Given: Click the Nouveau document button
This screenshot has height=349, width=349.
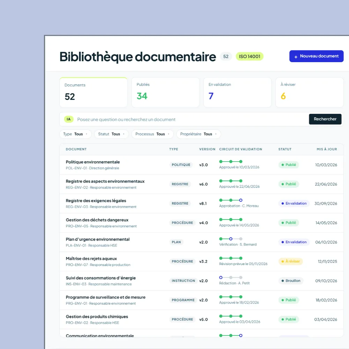Looking at the screenshot, I should click(x=316, y=56).
